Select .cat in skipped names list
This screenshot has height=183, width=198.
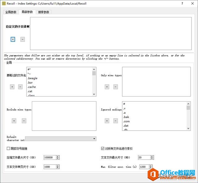pos(60,91)
